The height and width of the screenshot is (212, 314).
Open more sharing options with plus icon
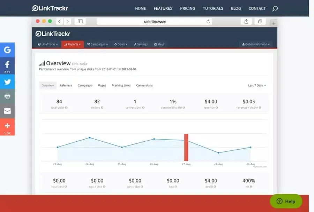tap(7, 127)
